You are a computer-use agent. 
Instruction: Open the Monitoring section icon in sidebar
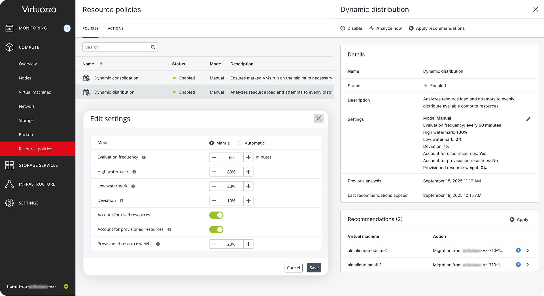[9, 28]
